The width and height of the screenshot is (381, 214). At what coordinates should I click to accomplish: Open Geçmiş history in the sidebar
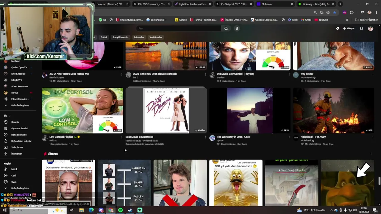pyautogui.click(x=15, y=122)
